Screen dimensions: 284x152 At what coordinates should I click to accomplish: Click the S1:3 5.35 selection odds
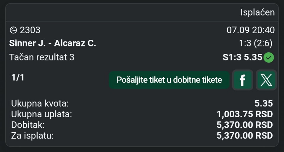[242, 57]
